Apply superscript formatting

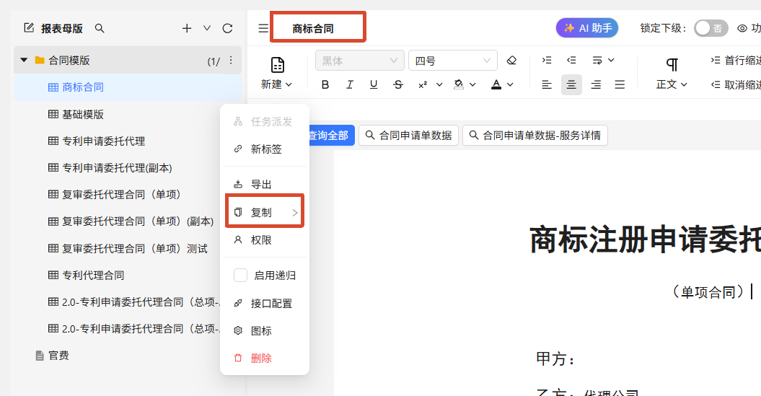[x=423, y=84]
